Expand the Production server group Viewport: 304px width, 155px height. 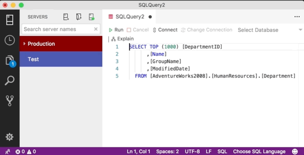[61, 44]
